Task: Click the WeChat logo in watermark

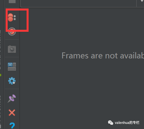Action: (x=111, y=122)
